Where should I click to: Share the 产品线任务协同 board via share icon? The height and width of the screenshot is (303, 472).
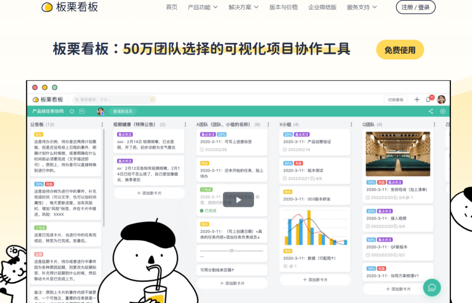[431, 111]
